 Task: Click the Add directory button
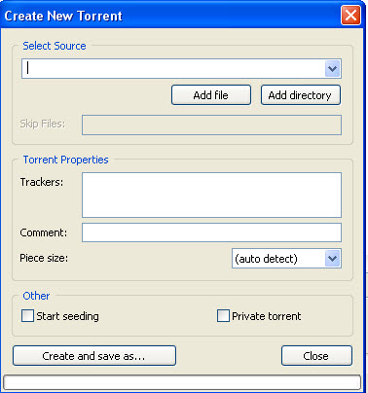tap(301, 95)
